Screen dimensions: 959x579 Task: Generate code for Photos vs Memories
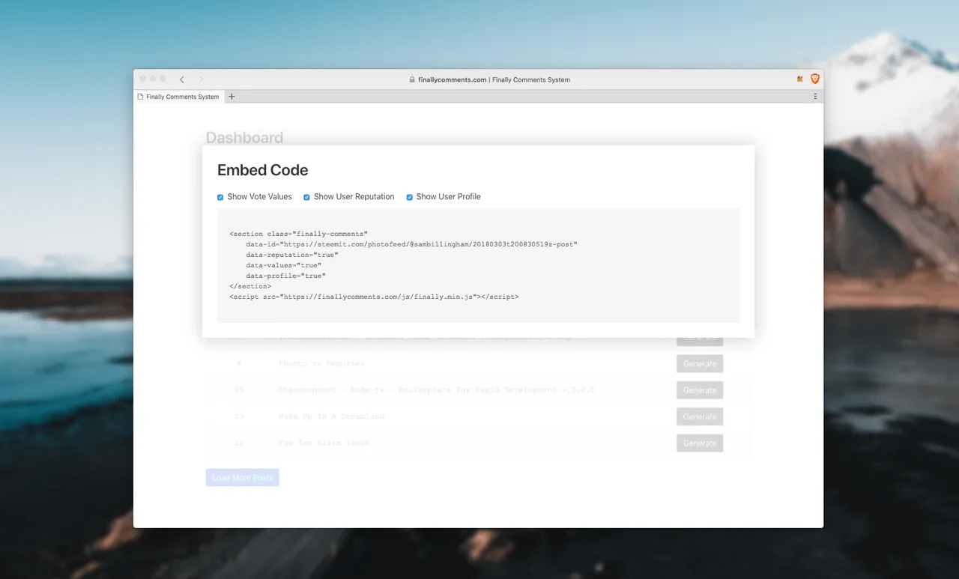point(700,364)
